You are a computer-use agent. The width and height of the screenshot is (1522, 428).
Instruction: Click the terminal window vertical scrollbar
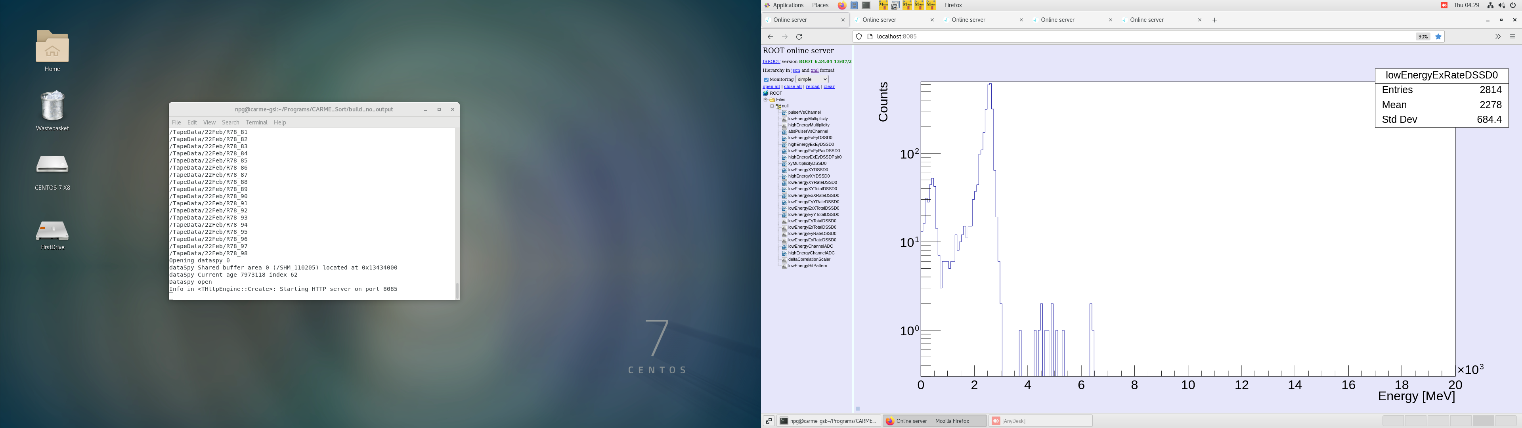point(457,290)
